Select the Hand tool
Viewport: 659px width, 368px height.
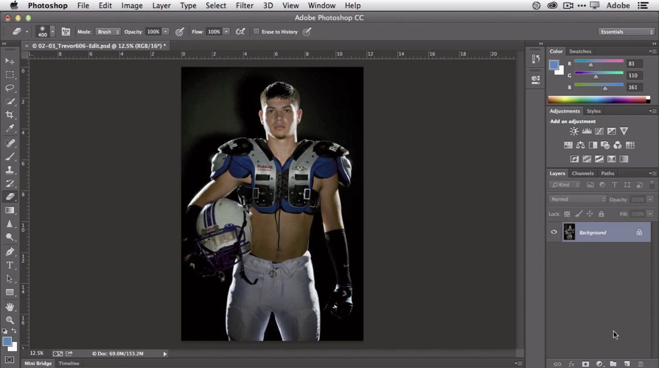point(10,306)
